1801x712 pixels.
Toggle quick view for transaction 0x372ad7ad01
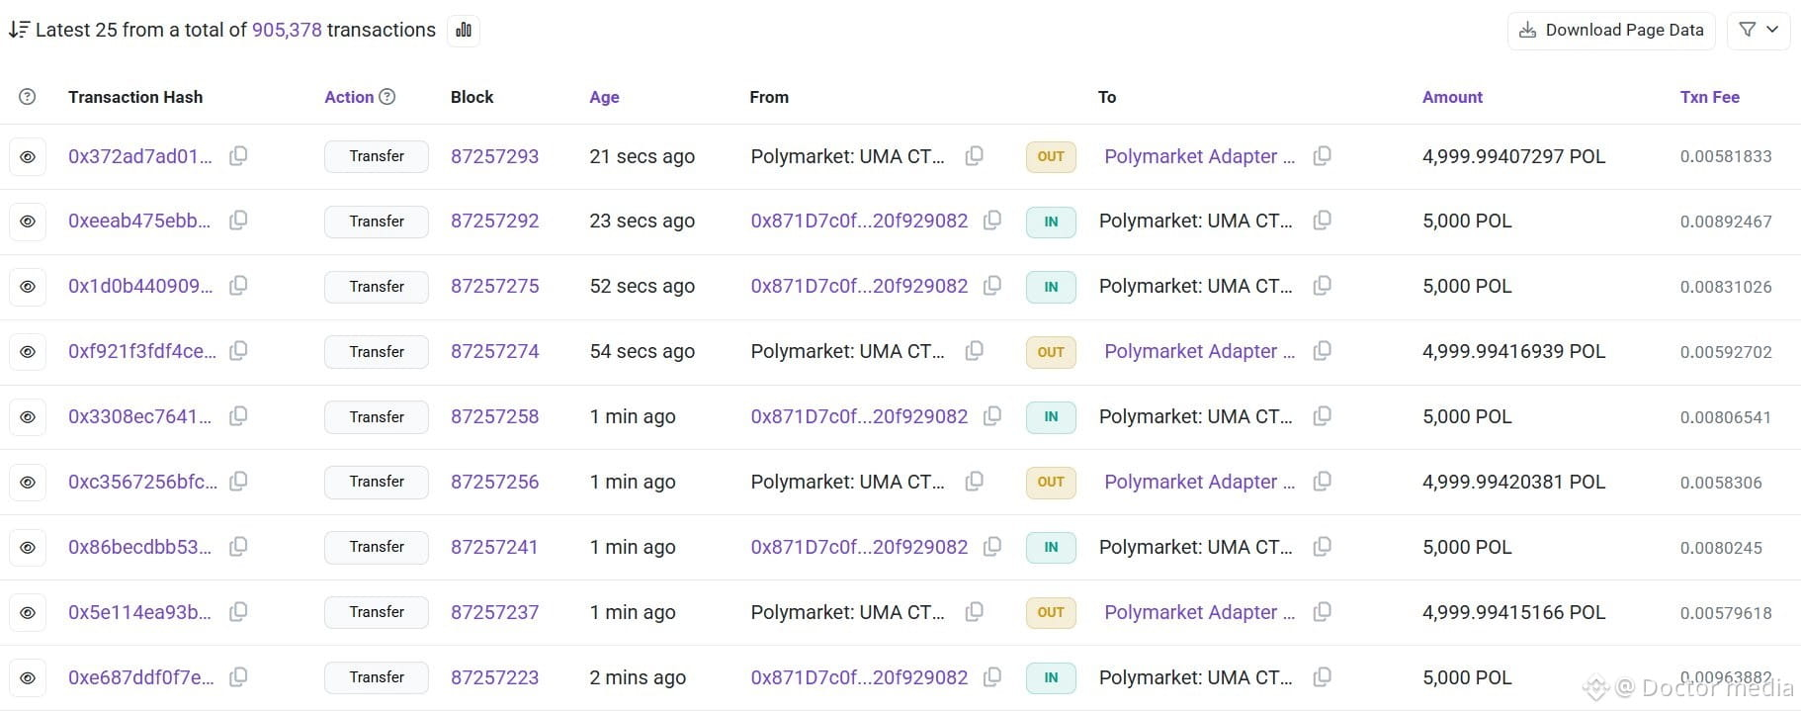[28, 156]
